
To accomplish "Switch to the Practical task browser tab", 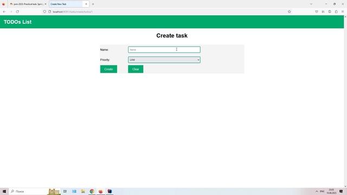I will 28,4.
